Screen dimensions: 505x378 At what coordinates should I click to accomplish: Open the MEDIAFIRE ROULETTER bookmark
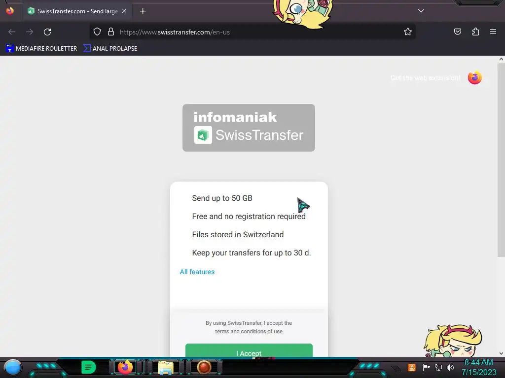point(41,49)
